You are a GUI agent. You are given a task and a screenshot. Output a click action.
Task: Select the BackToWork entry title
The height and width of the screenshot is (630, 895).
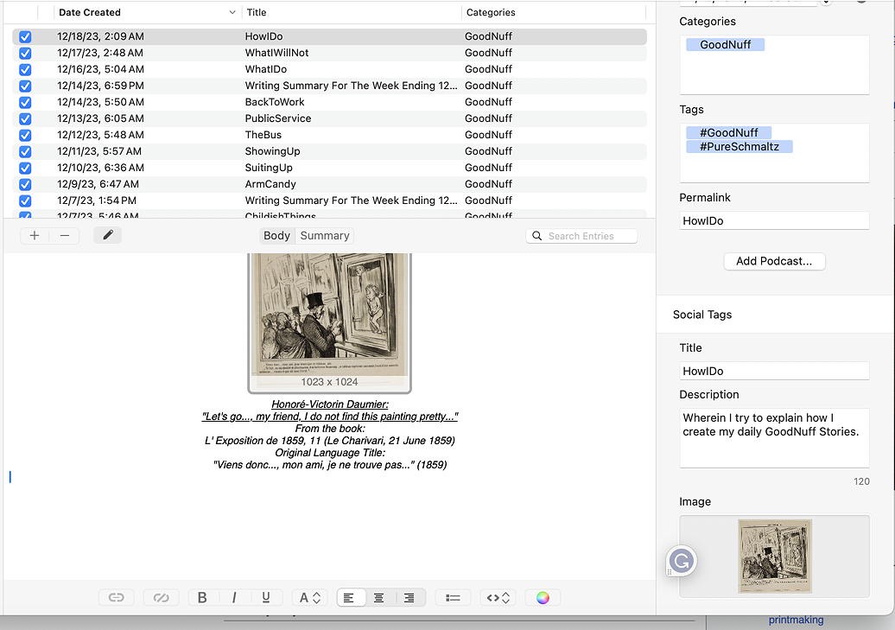(x=275, y=102)
